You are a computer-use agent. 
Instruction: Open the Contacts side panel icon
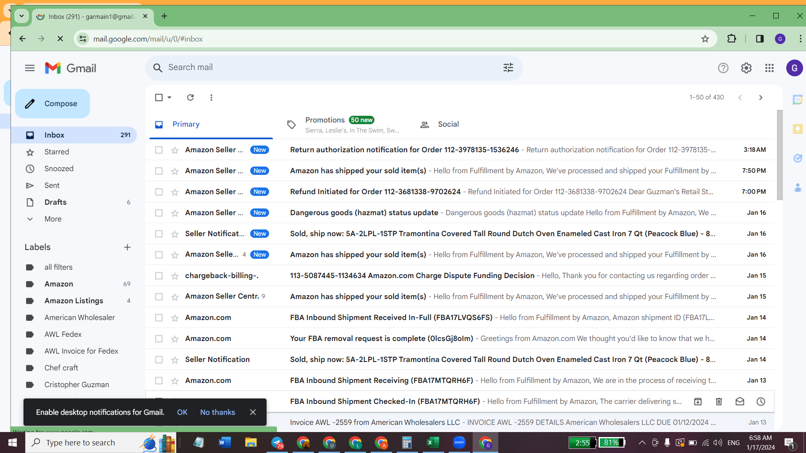tap(798, 187)
